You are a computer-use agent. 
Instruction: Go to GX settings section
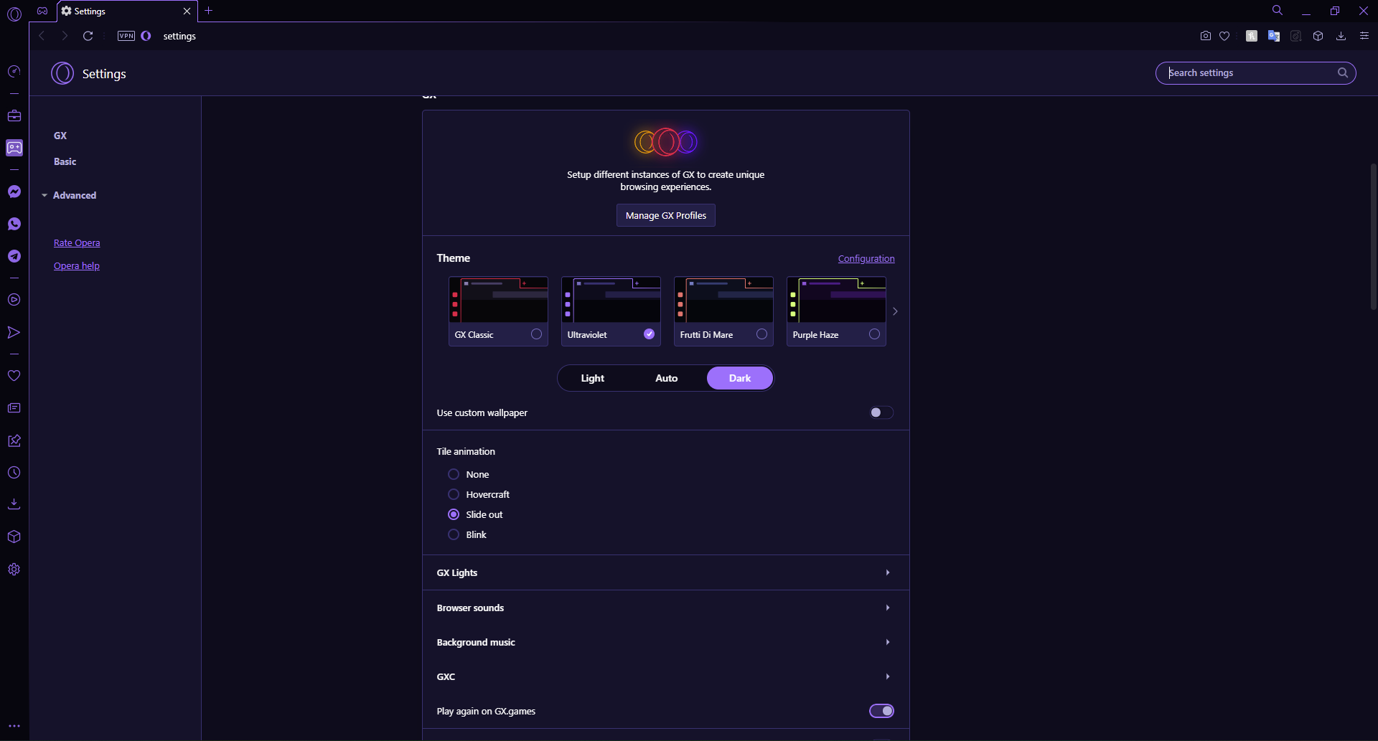(60, 136)
